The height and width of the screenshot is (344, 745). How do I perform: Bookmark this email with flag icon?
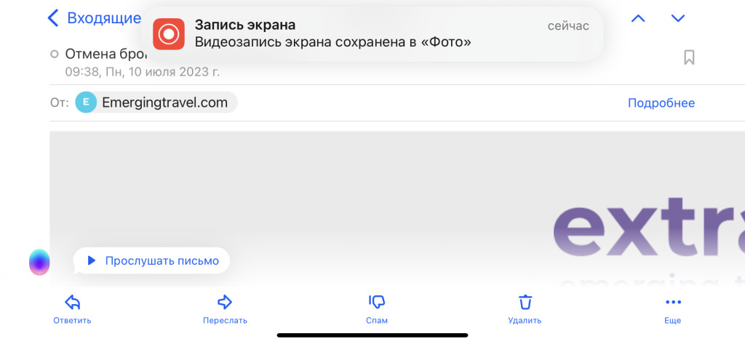[689, 57]
